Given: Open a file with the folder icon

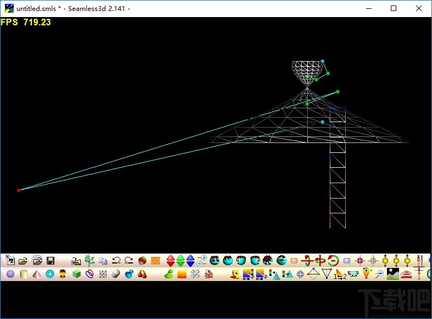Looking at the screenshot, I should [23, 261].
